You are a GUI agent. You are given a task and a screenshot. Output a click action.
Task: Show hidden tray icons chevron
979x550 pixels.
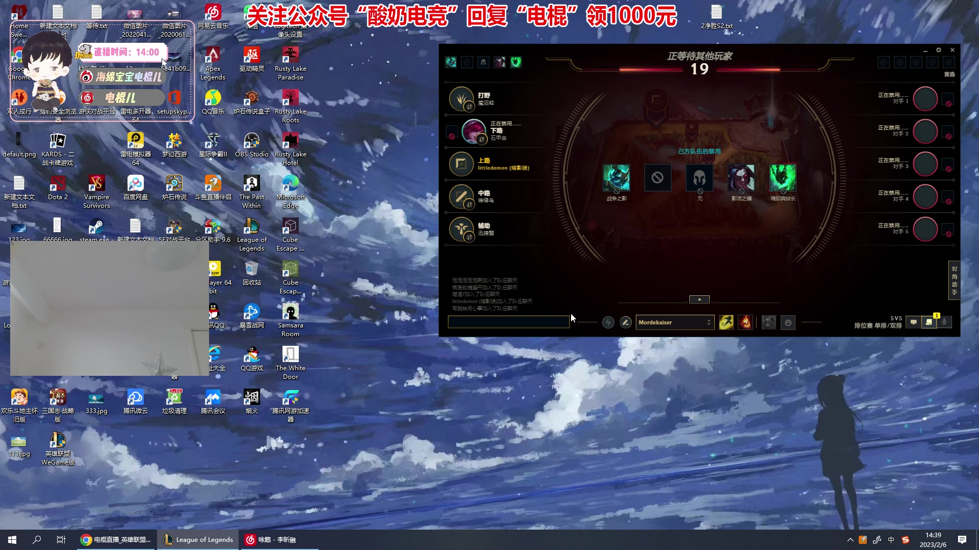[850, 540]
